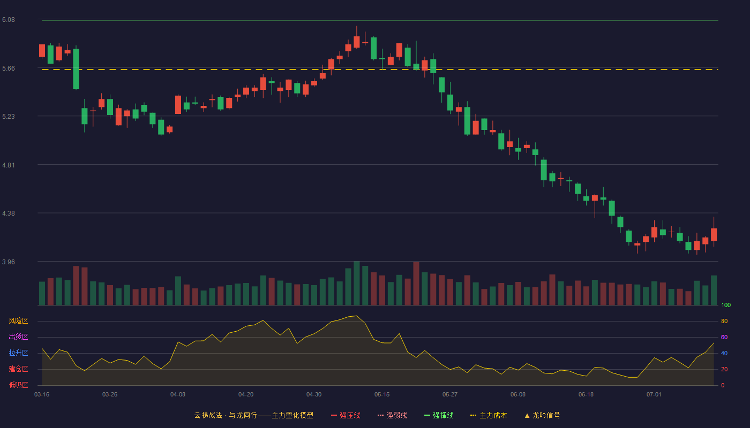Click the 云梯战法 主力量化模型 legend title
The image size is (750, 428).
coord(253,415)
